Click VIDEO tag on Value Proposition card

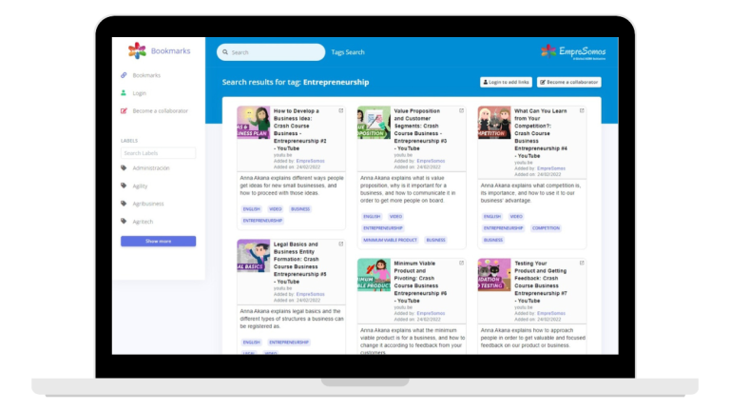[x=395, y=216]
